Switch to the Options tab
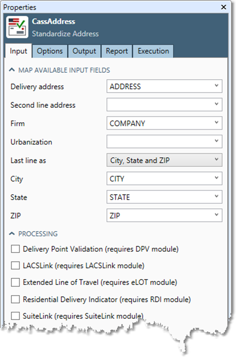The height and width of the screenshot is (358, 236). (50, 51)
